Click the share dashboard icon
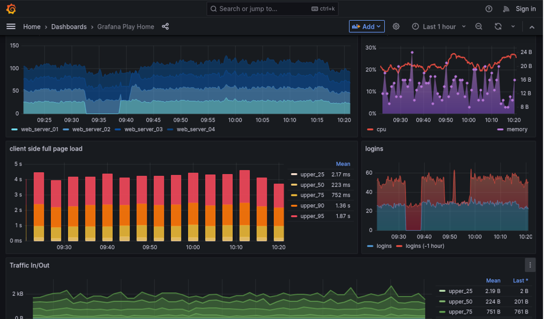Image resolution: width=544 pixels, height=319 pixels. click(x=165, y=27)
